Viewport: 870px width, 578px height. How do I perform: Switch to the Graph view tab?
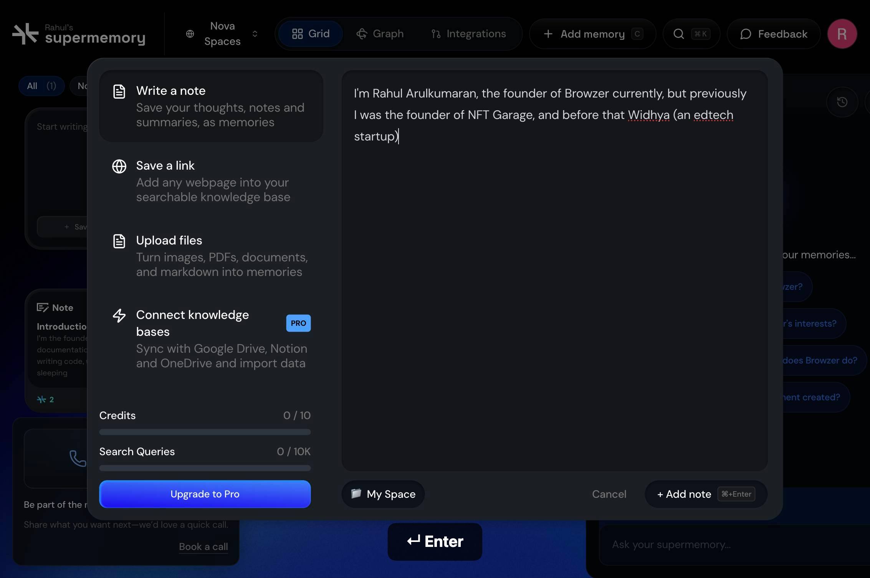[x=380, y=34]
